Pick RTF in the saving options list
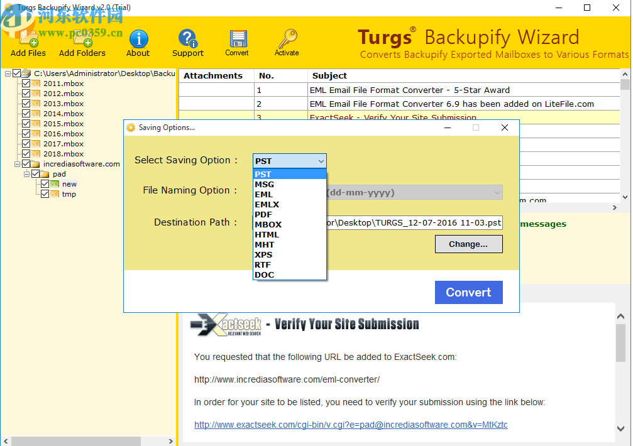The image size is (633, 446). (289, 265)
